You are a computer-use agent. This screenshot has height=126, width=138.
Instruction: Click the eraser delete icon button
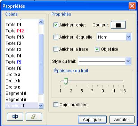pyautogui.click(x=34, y=117)
